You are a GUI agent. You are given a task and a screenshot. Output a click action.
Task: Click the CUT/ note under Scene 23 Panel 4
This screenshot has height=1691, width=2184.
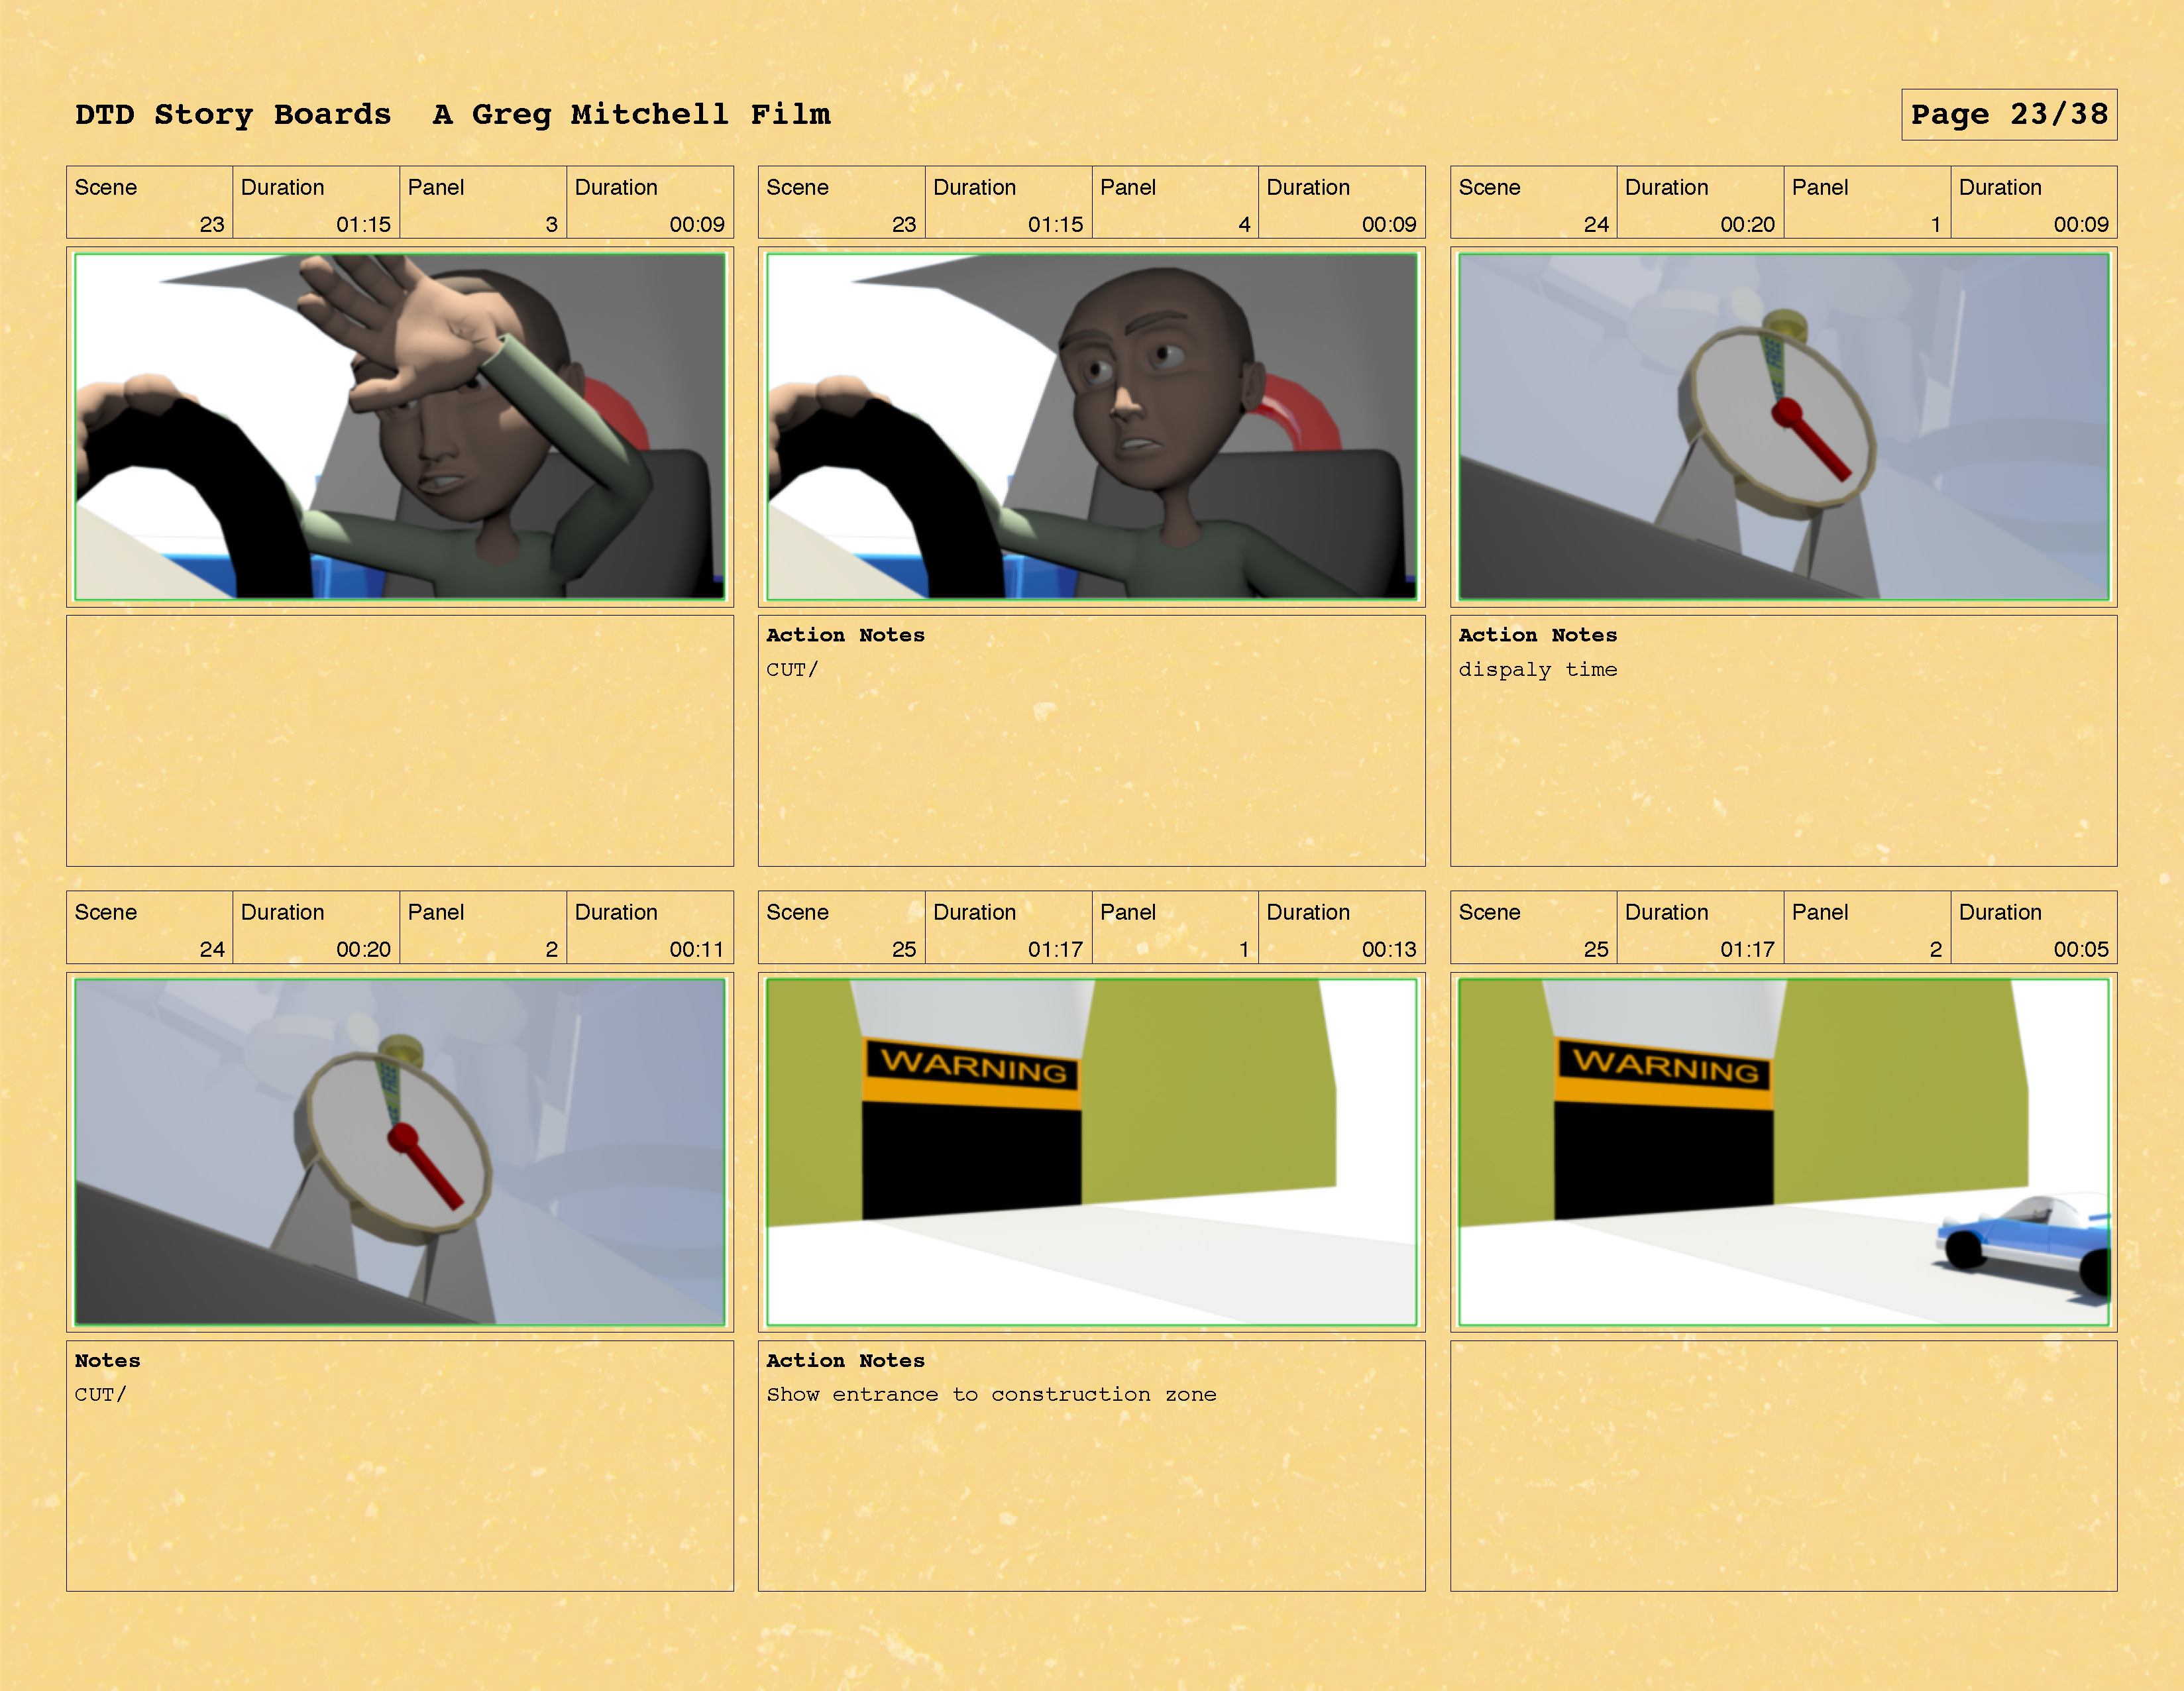(x=792, y=670)
